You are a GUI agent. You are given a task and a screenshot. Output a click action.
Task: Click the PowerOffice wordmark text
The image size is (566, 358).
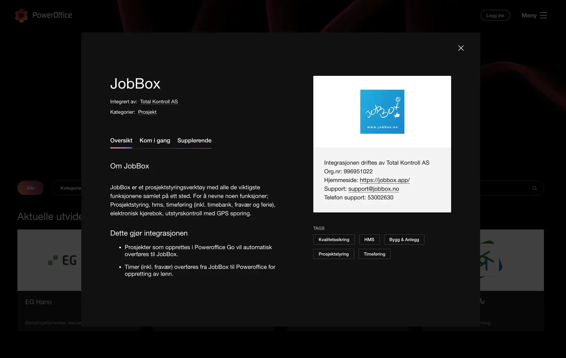(x=52, y=15)
